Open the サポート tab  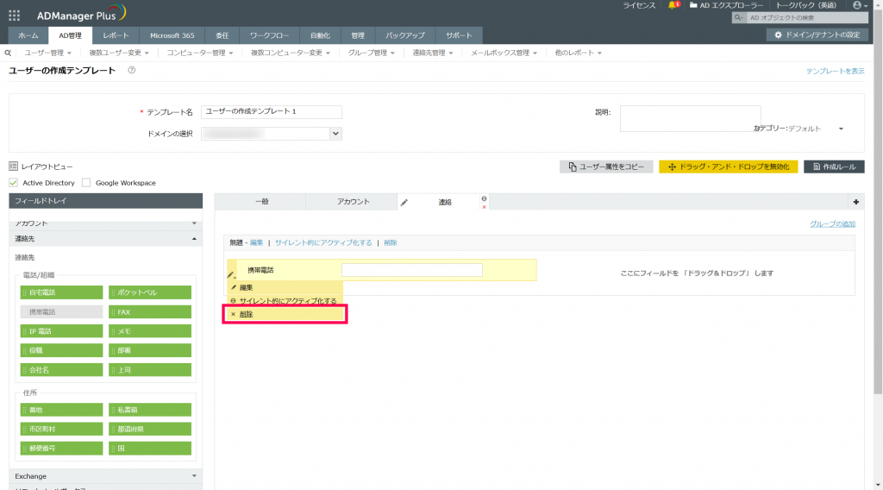tap(459, 35)
